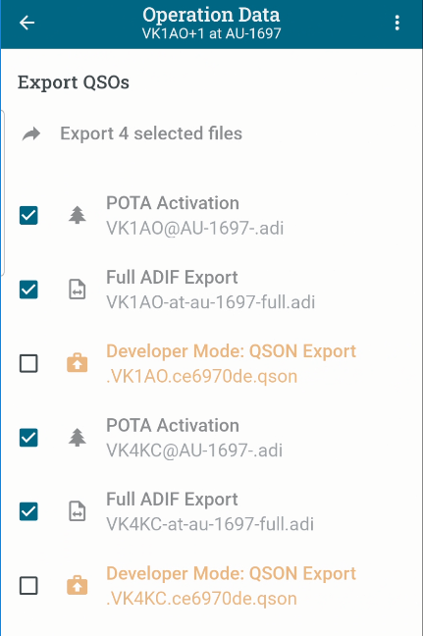Click the file icon for VK4KC Full ADIF Export

click(78, 511)
